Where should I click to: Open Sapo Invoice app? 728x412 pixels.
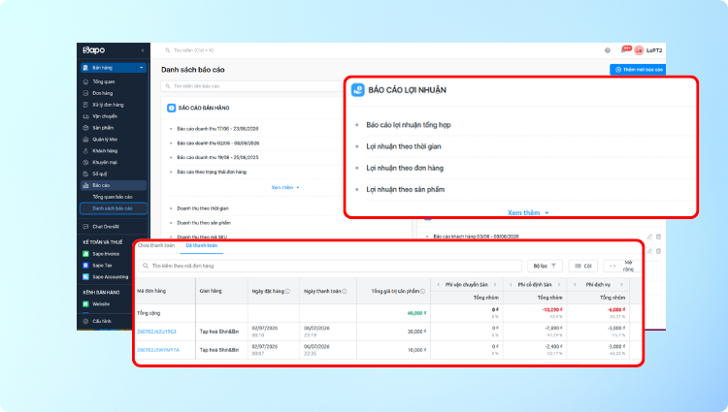(106, 254)
